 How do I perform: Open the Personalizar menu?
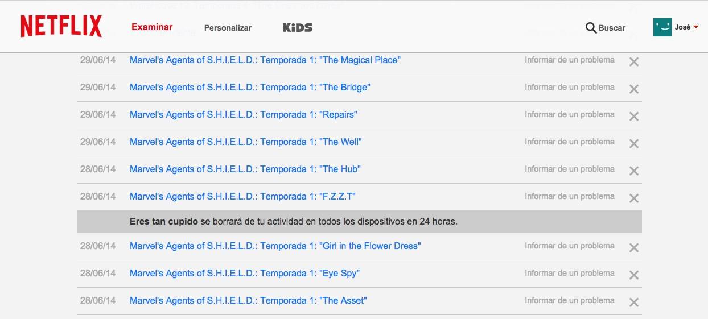pos(228,27)
